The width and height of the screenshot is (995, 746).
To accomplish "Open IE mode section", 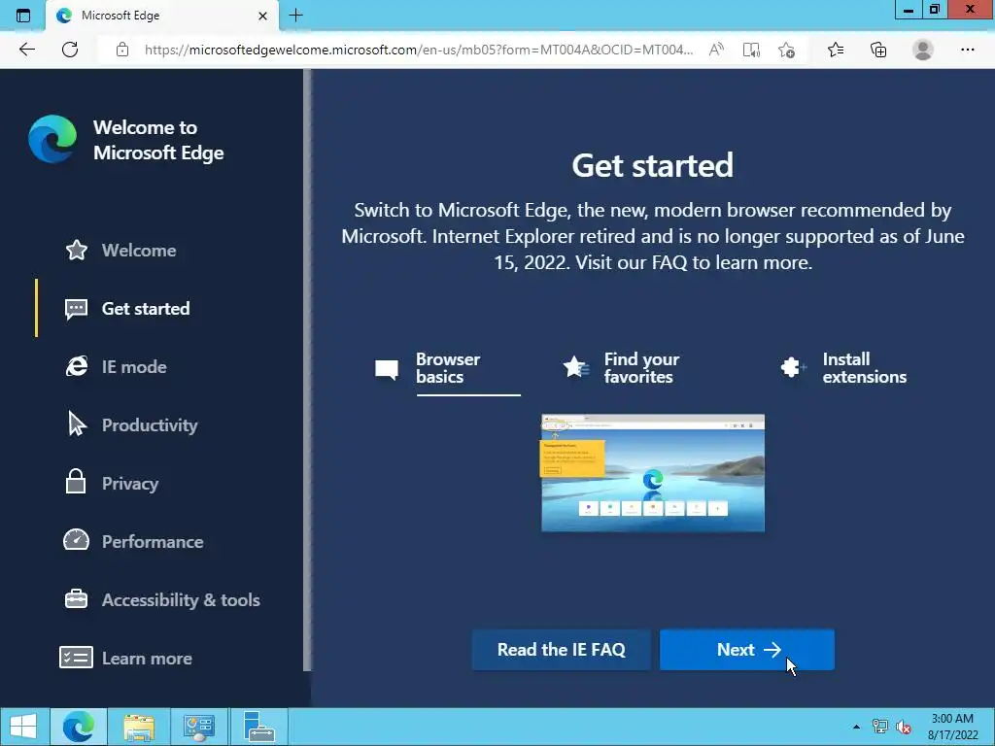I will click(134, 367).
